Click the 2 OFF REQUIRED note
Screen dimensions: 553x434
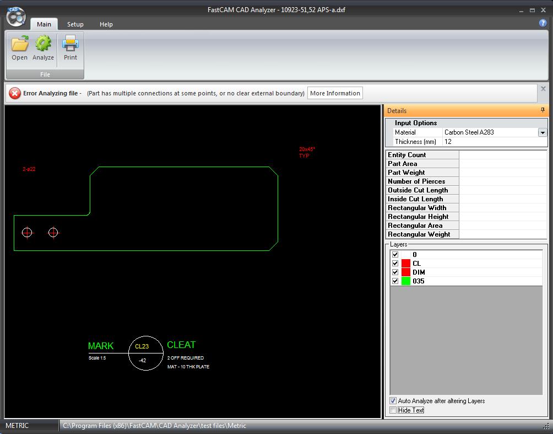click(x=186, y=358)
